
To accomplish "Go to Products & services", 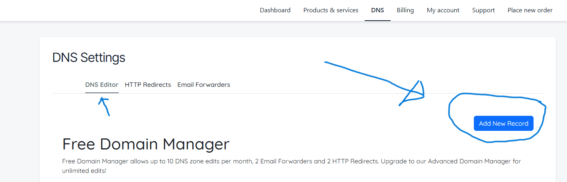I will pos(331,10).
